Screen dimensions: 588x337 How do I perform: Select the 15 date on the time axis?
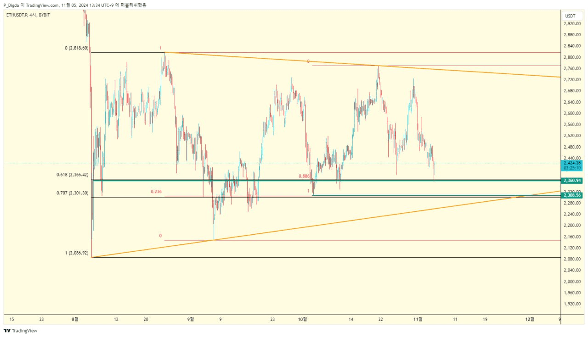(12, 320)
